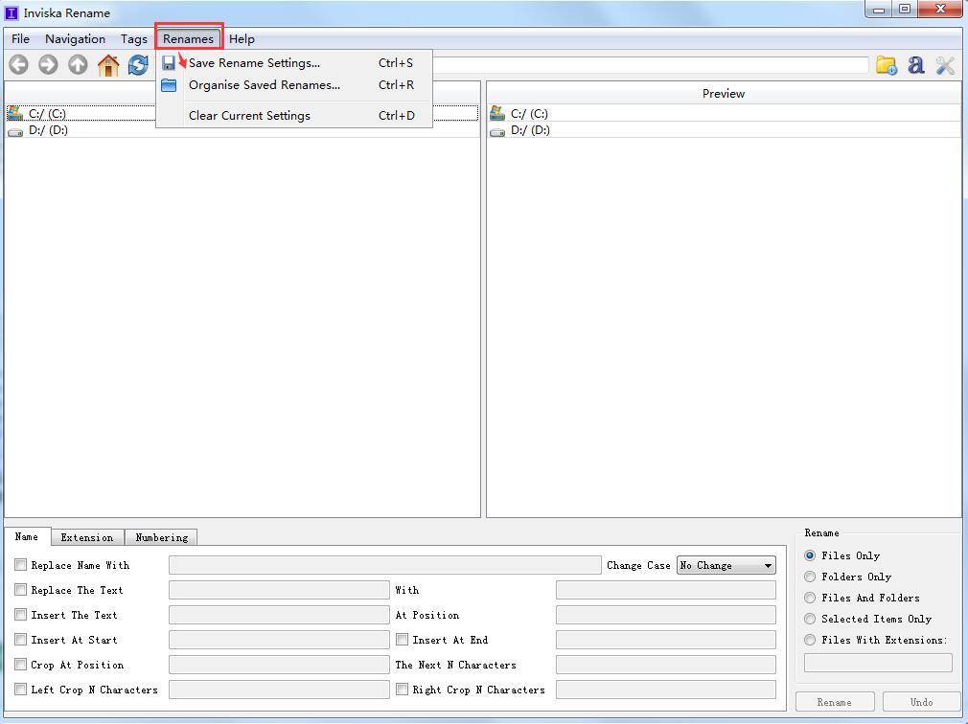Select Folders Only radio button

[810, 577]
